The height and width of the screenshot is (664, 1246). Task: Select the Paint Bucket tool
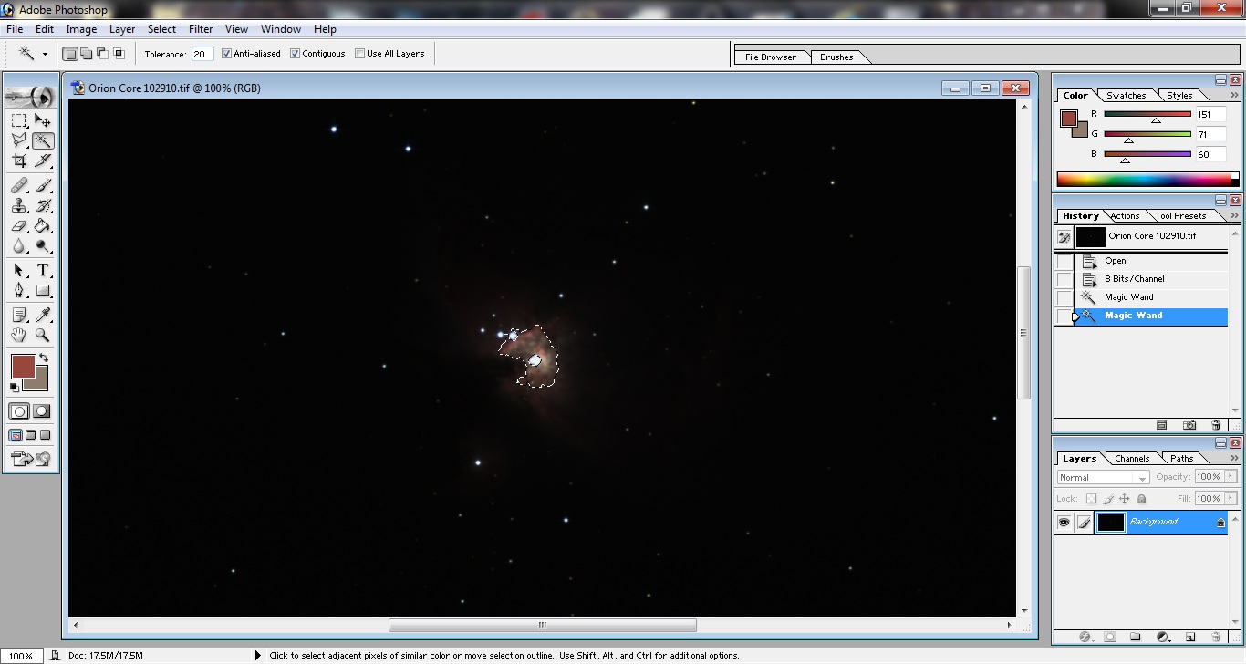[43, 225]
